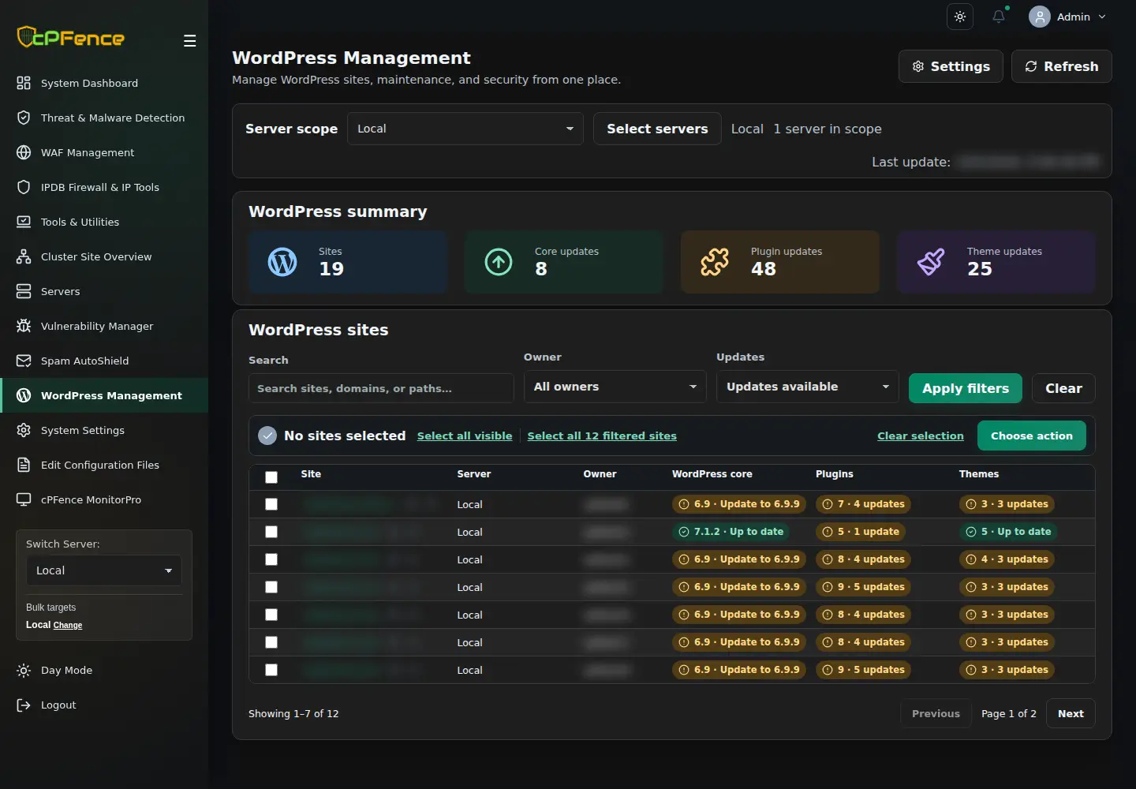1136x789 pixels.
Task: Tick the select-all checkbox in table header
Action: (271, 477)
